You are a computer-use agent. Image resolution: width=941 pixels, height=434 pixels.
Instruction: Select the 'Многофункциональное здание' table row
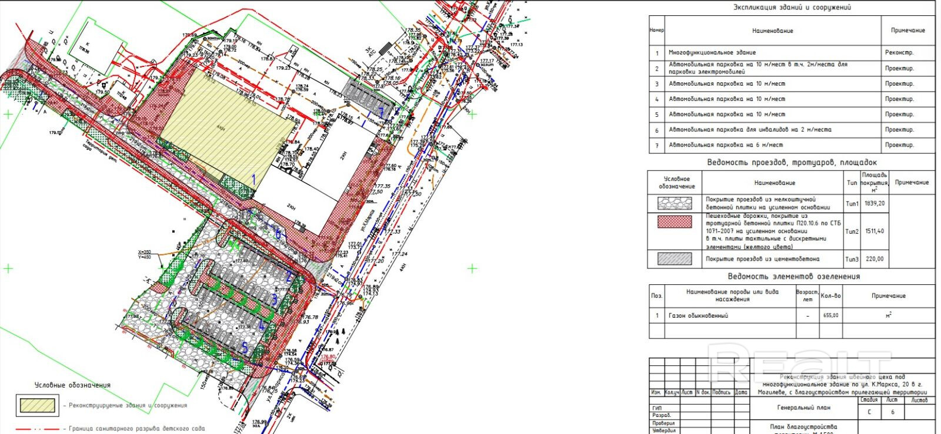(x=773, y=53)
